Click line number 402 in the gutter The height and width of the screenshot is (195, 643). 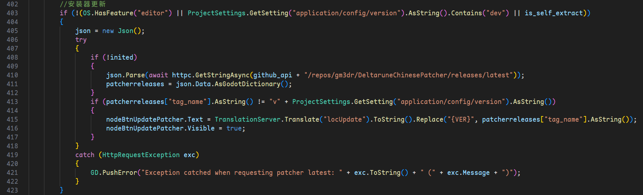pyautogui.click(x=12, y=4)
